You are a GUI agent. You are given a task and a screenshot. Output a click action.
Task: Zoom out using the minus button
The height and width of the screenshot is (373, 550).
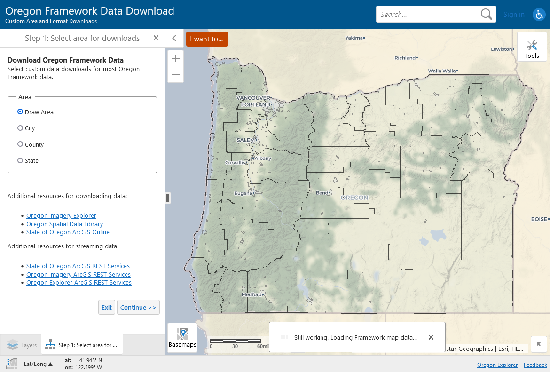pos(175,74)
